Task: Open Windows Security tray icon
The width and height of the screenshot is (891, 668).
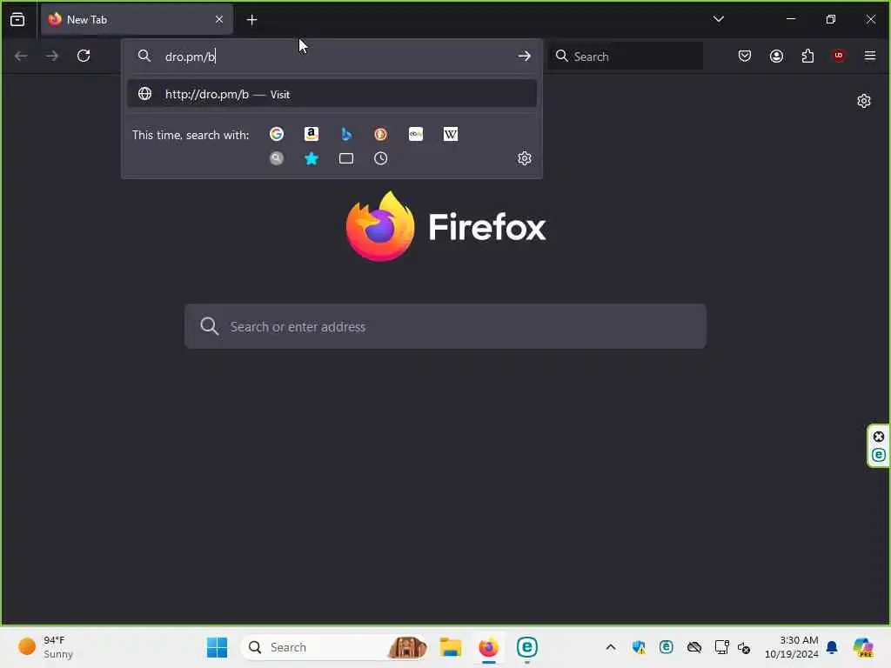Action: 639,647
